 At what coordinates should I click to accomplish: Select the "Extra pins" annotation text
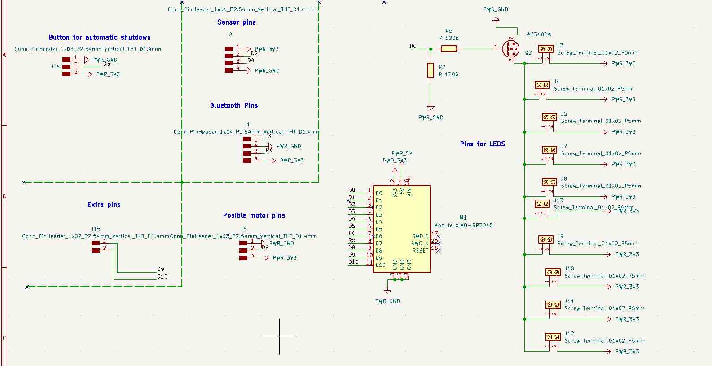tap(104, 205)
